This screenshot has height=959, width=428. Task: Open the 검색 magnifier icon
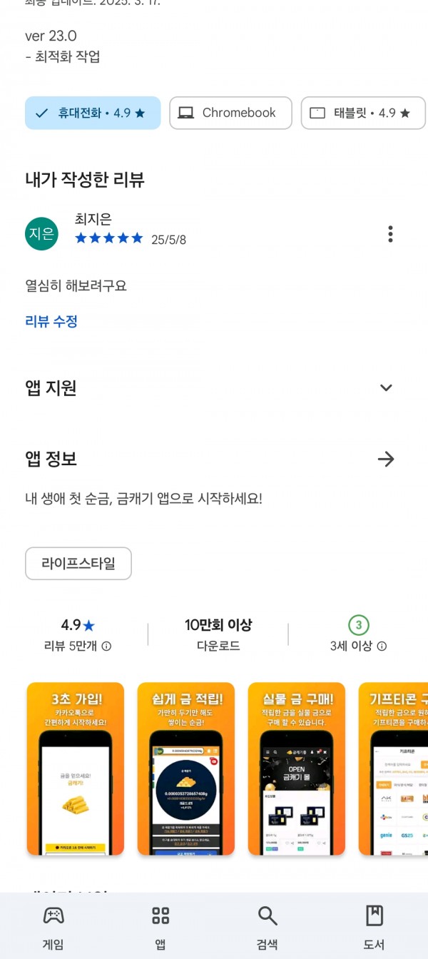tap(267, 915)
